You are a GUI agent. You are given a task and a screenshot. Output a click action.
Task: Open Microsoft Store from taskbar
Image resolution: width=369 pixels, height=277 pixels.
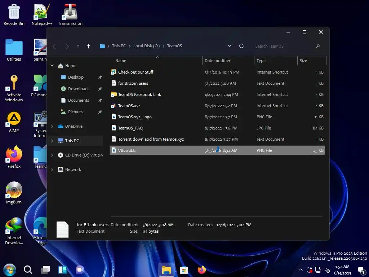click(184, 270)
